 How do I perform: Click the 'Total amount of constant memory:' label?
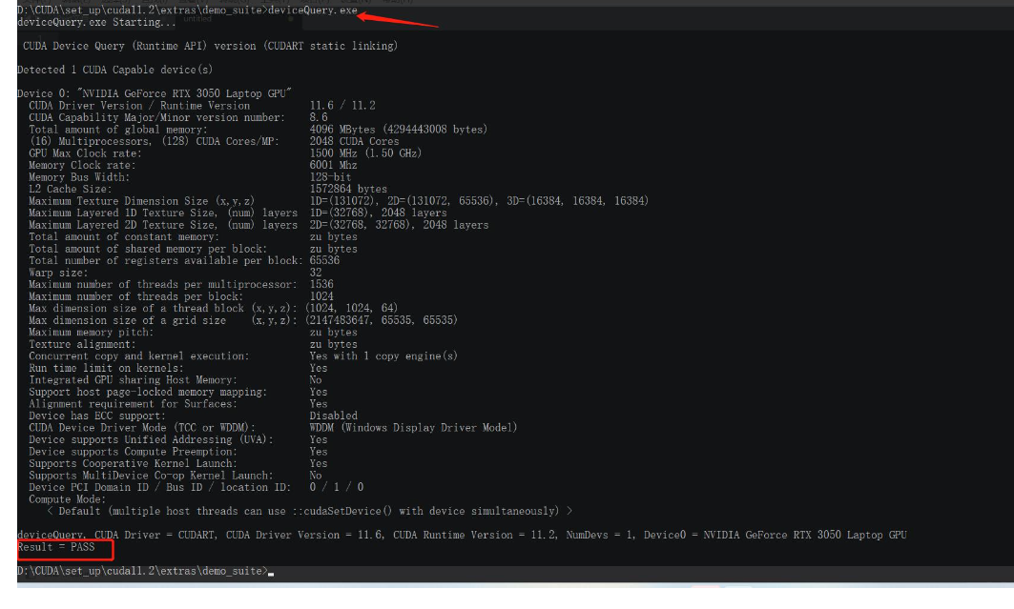point(123,237)
